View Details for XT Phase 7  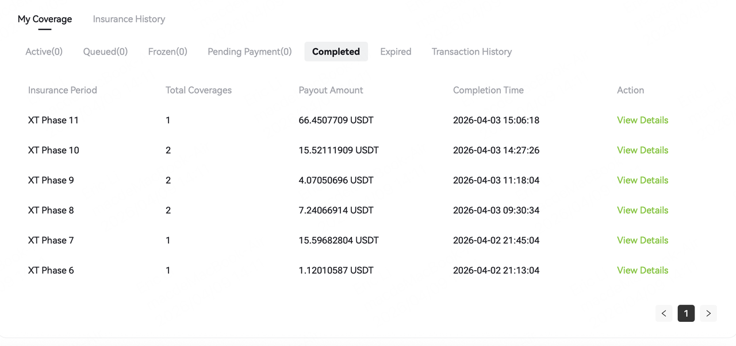click(x=642, y=240)
